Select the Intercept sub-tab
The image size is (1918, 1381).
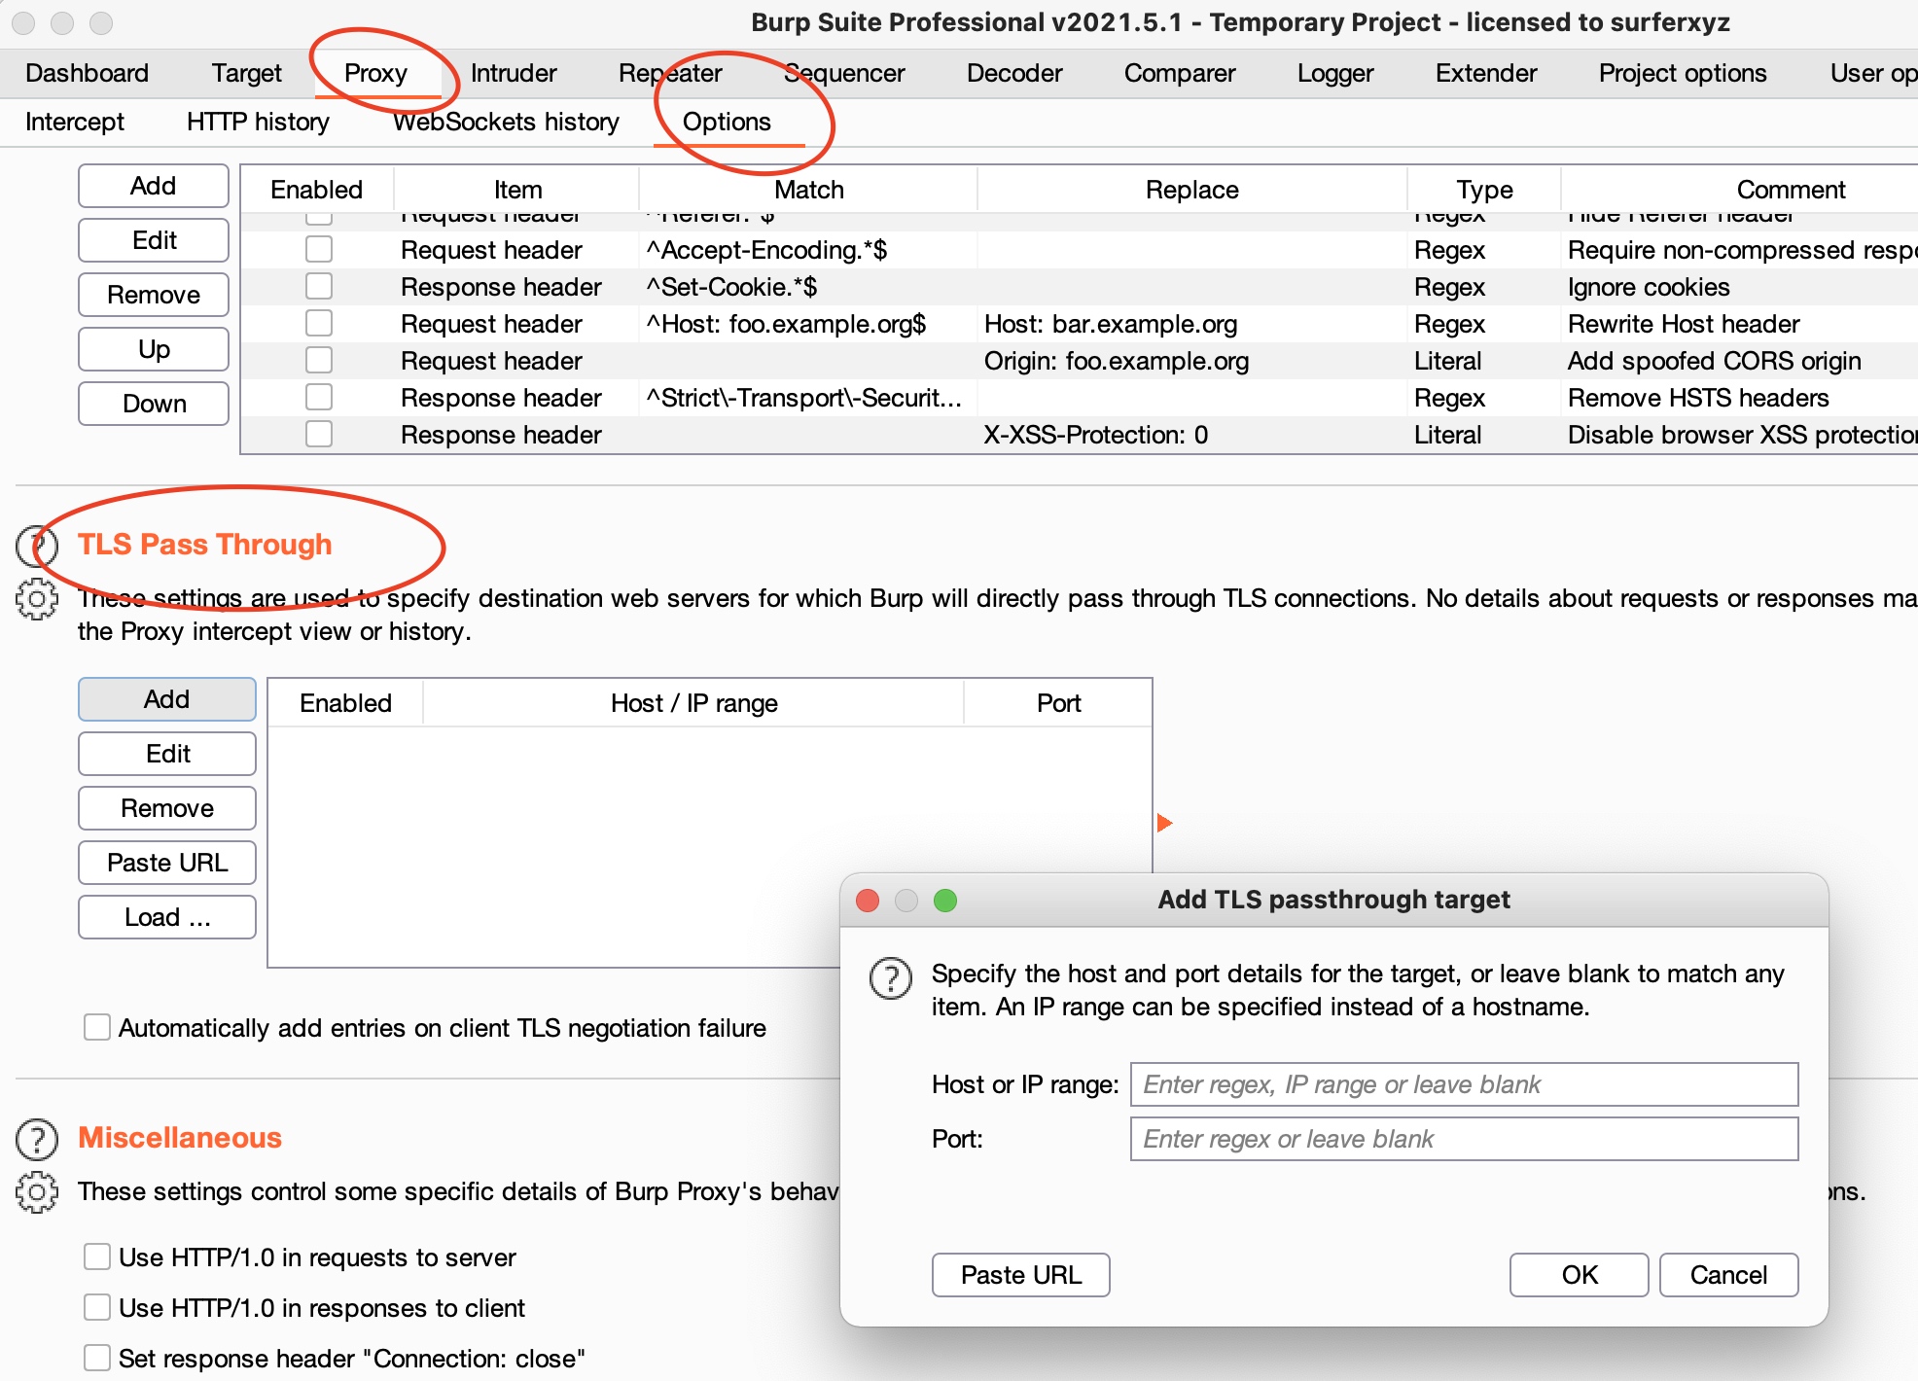click(75, 122)
